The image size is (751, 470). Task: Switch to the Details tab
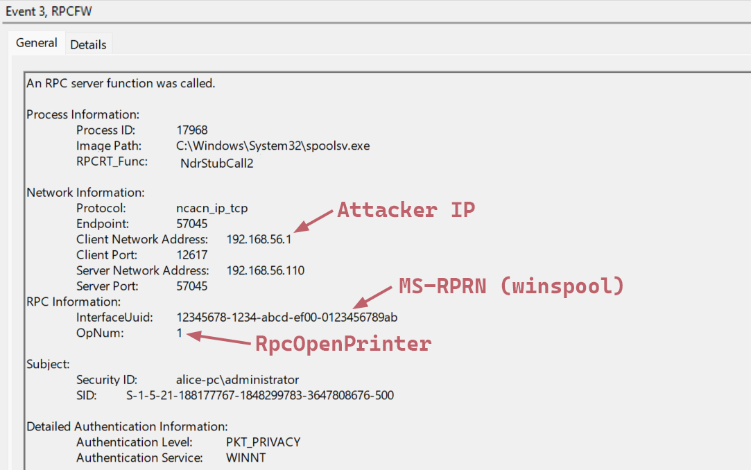[x=88, y=44]
